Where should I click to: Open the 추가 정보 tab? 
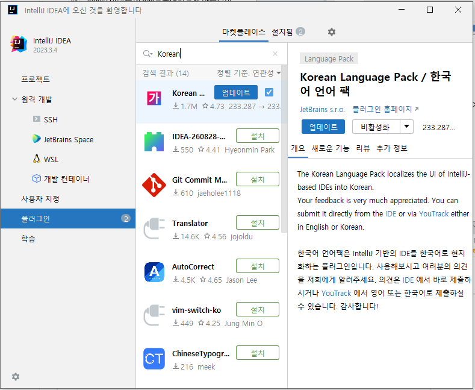click(x=391, y=148)
